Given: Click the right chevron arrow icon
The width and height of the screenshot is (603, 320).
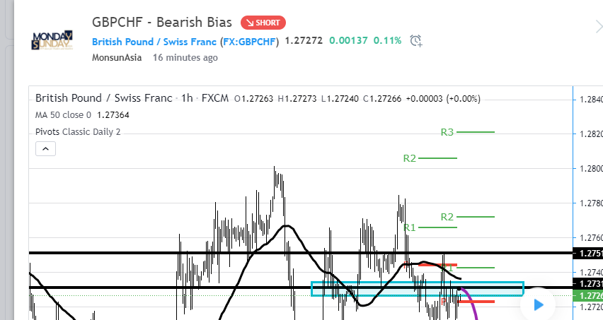Looking at the screenshot, I should [598, 27].
